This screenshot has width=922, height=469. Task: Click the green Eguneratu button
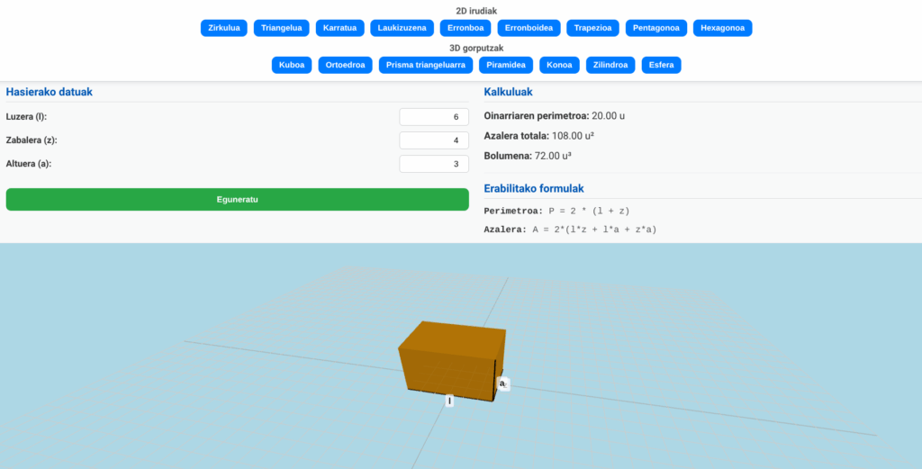pos(238,199)
